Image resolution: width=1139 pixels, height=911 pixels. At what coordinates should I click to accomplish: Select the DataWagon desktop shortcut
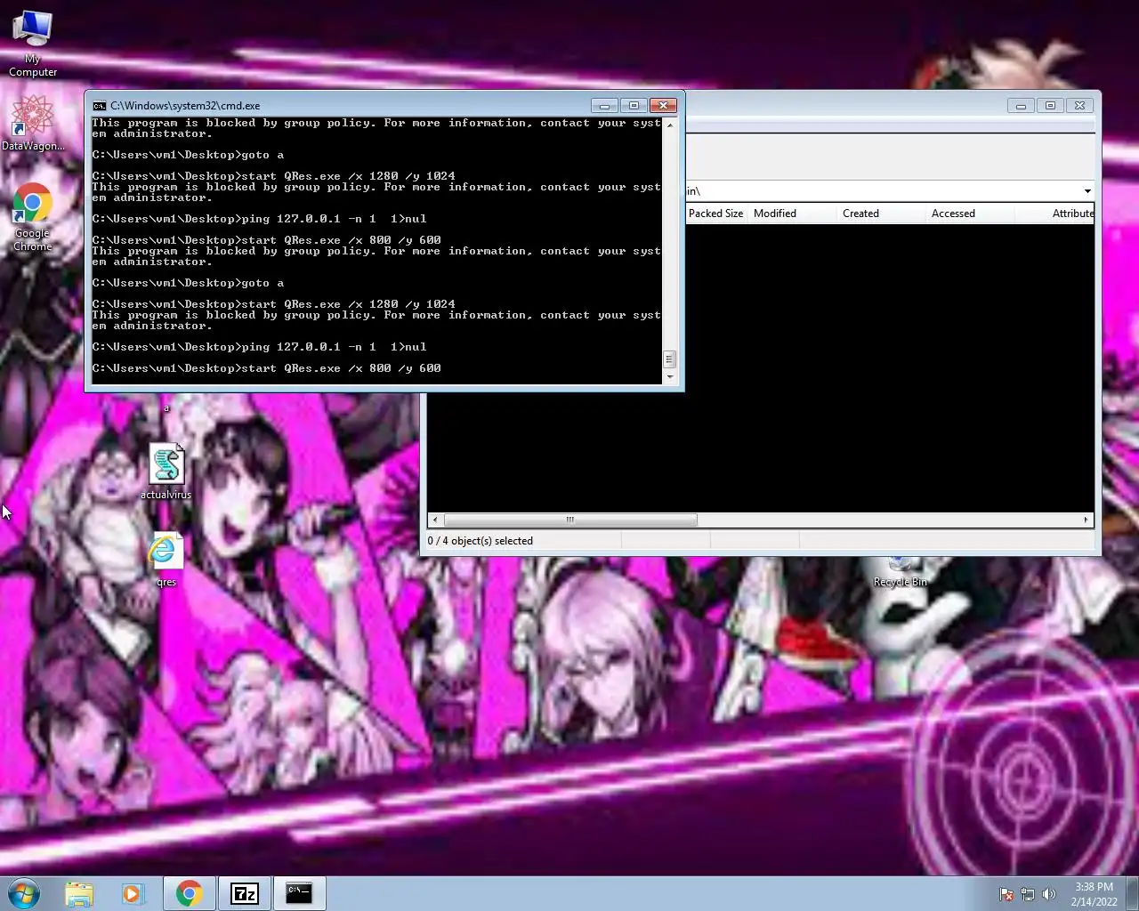click(x=33, y=123)
